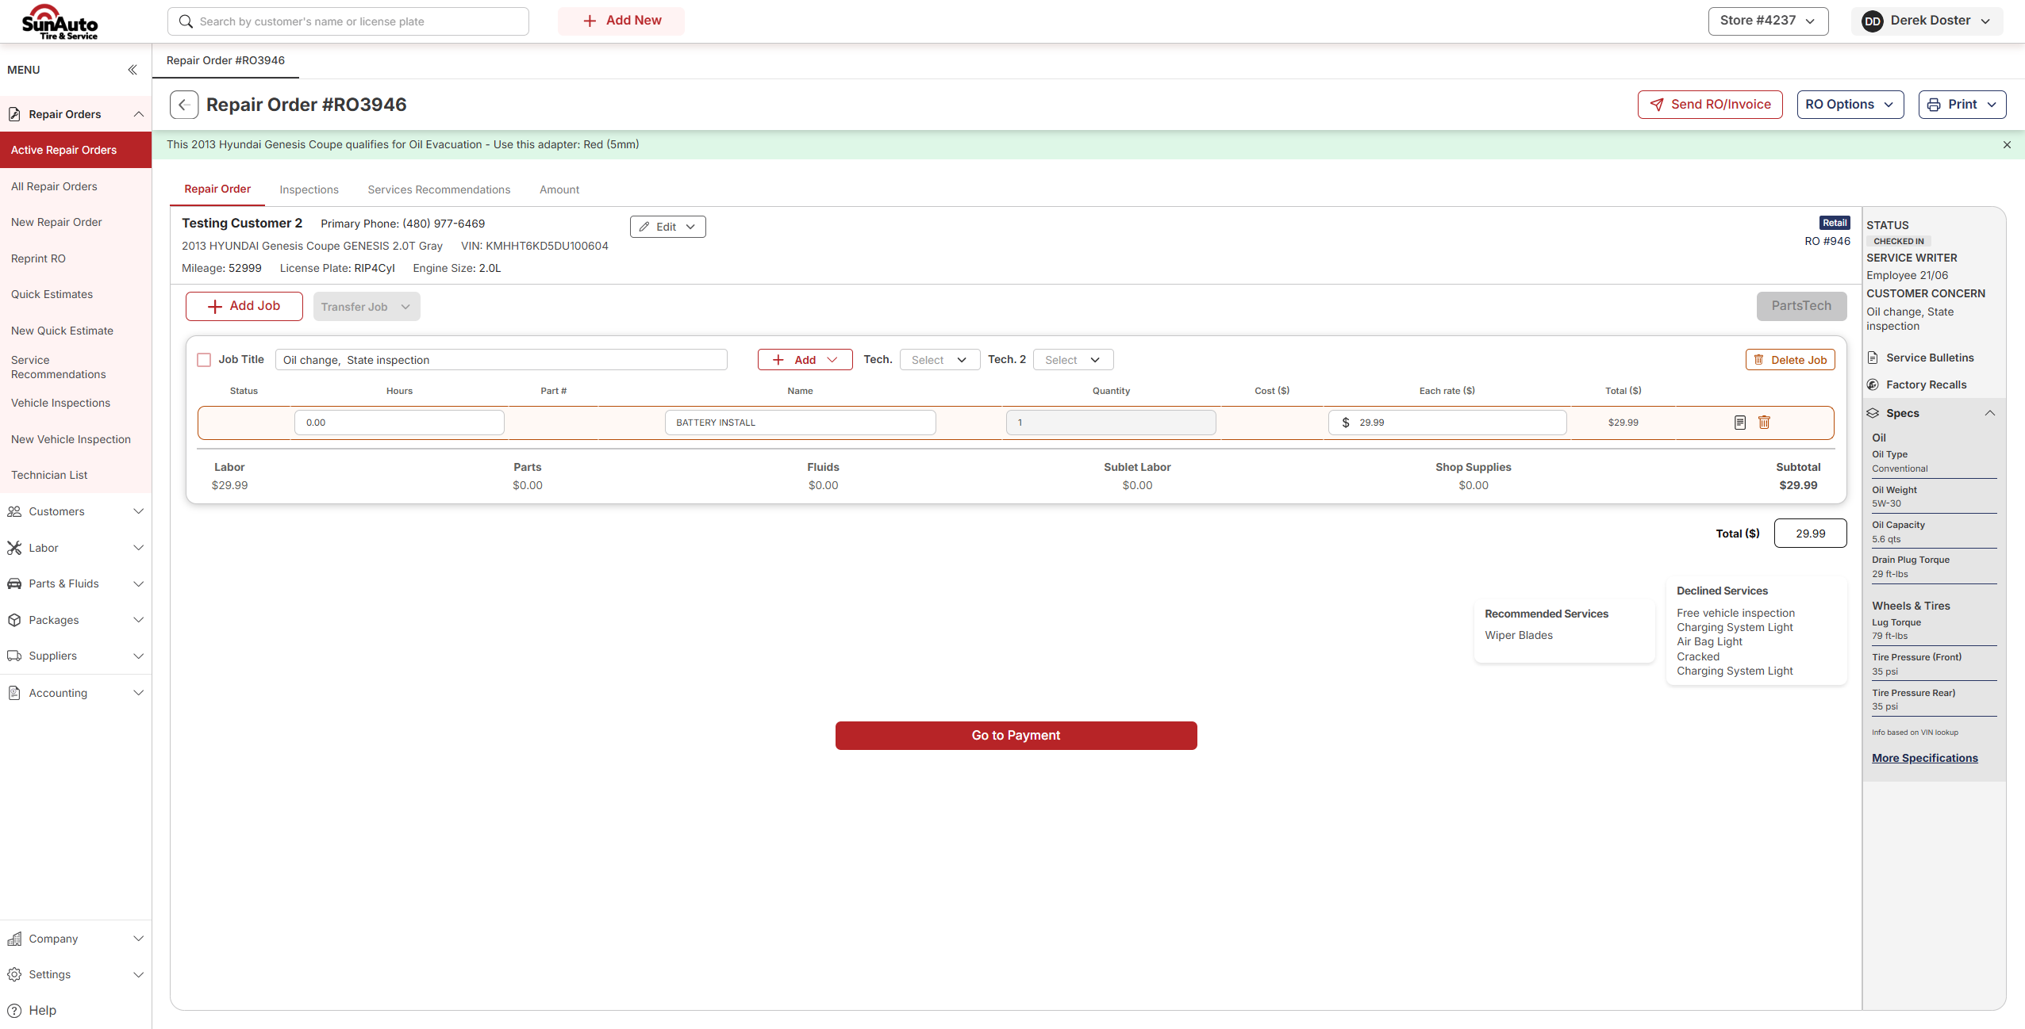Click the PartsTech button
Screen dimensions: 2025x1029
[1801, 306]
